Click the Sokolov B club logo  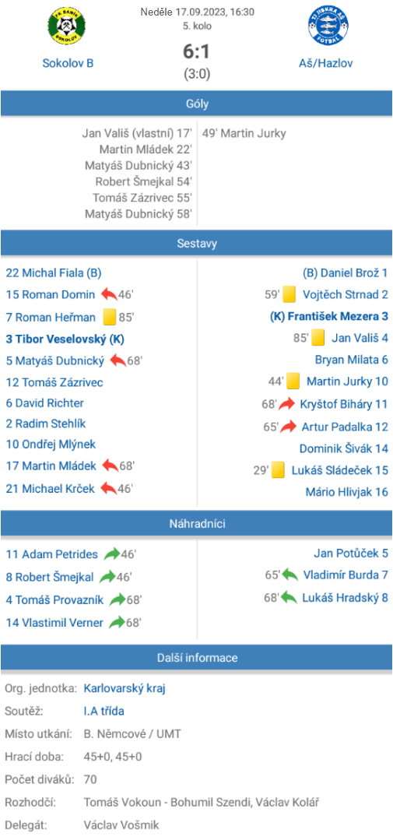tap(68, 25)
